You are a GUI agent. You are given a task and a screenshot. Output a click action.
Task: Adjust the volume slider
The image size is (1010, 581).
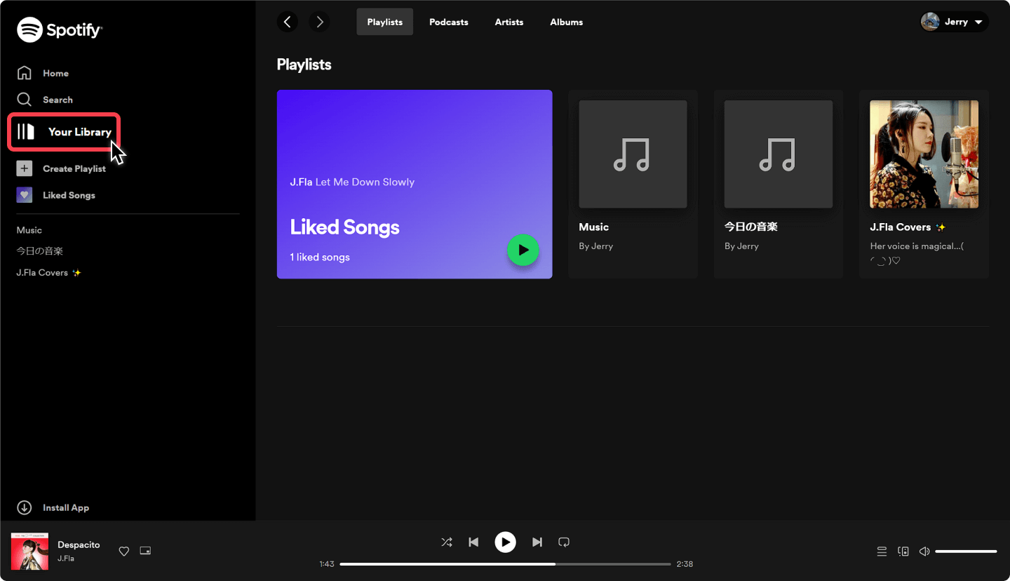coord(966,552)
